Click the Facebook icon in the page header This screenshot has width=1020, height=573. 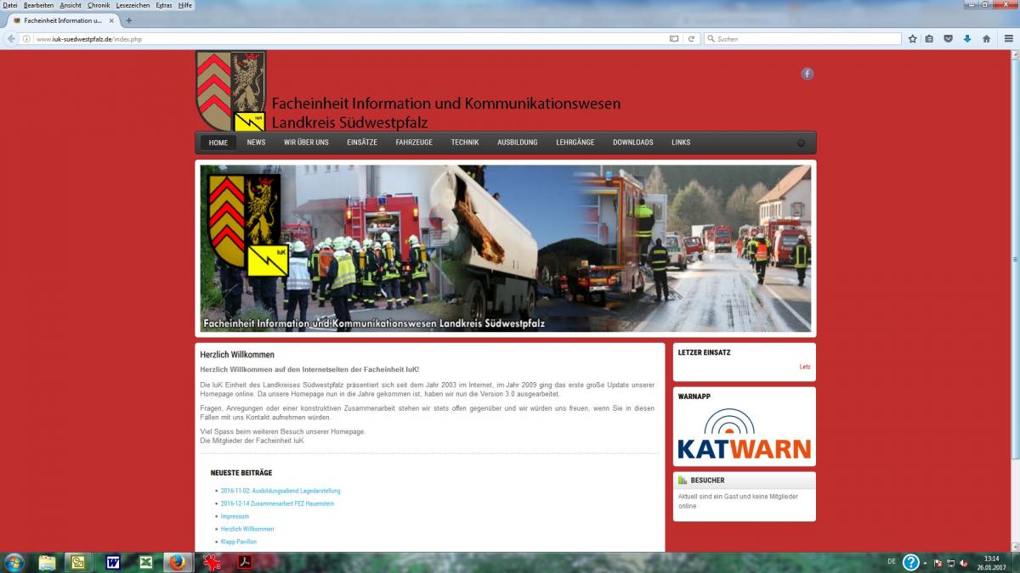pyautogui.click(x=807, y=74)
